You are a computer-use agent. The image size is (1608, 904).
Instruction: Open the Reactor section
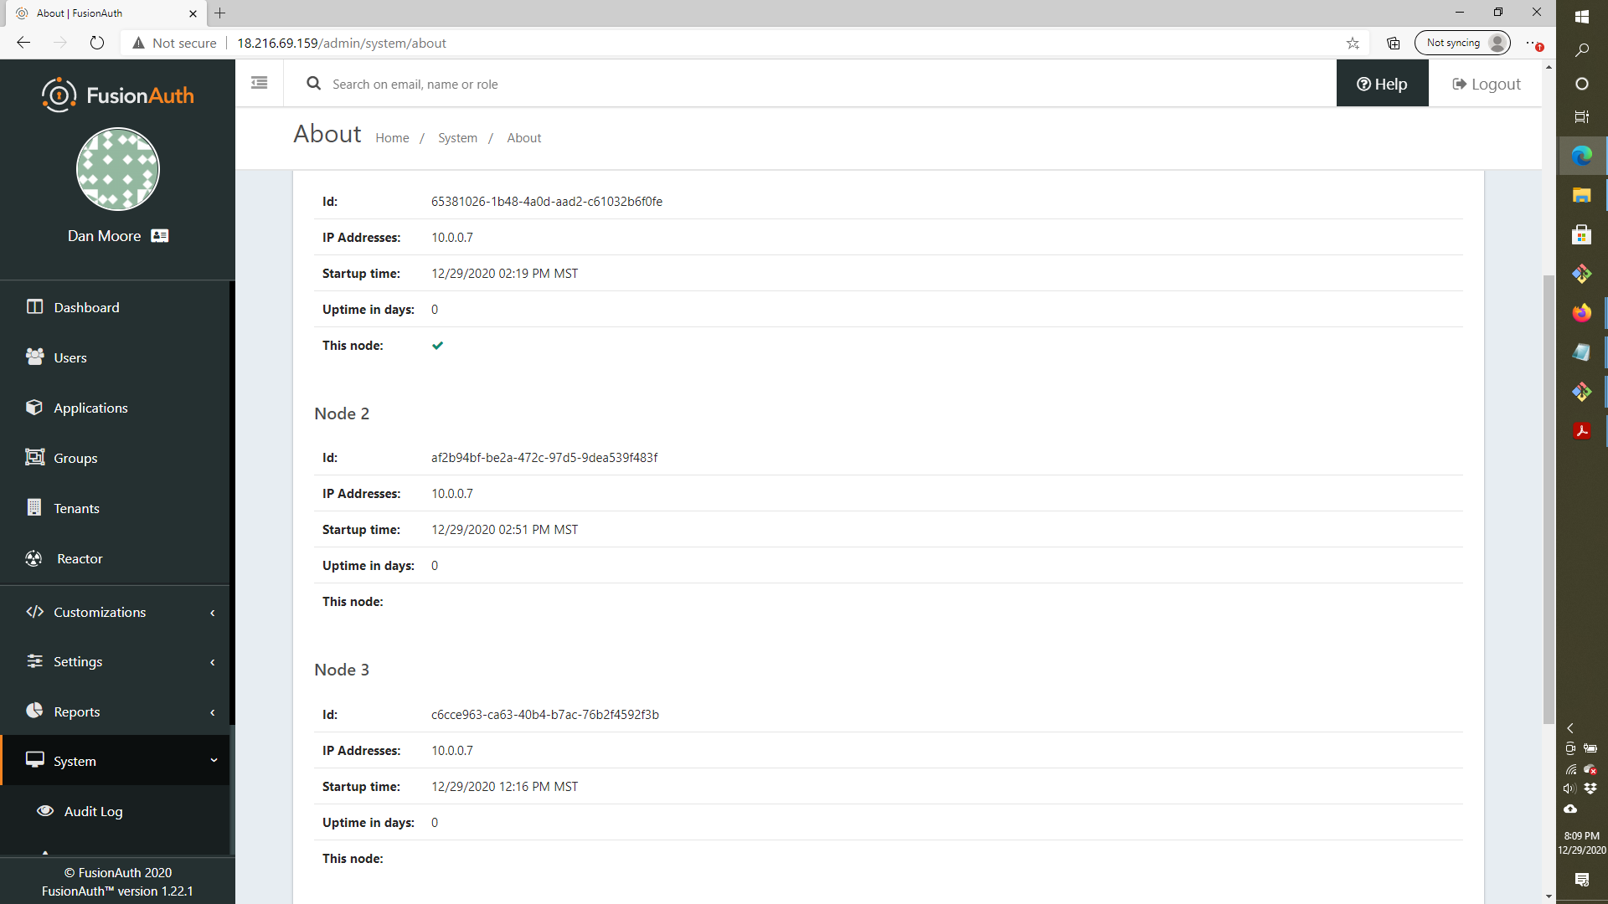pos(78,558)
